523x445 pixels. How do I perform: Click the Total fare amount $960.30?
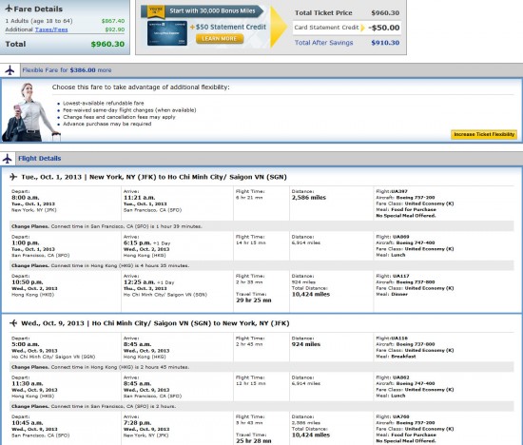pos(107,44)
